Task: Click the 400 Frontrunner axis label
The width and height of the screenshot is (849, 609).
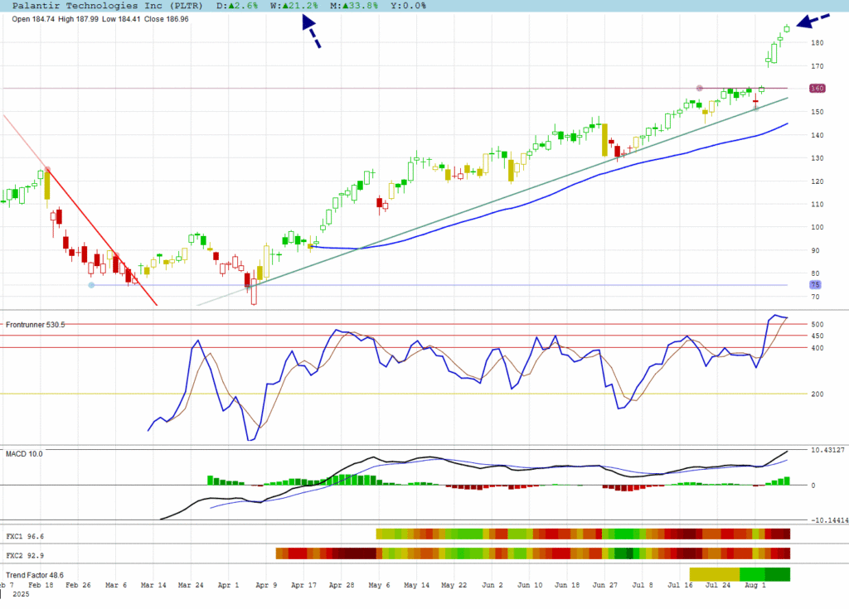Action: 817,348
